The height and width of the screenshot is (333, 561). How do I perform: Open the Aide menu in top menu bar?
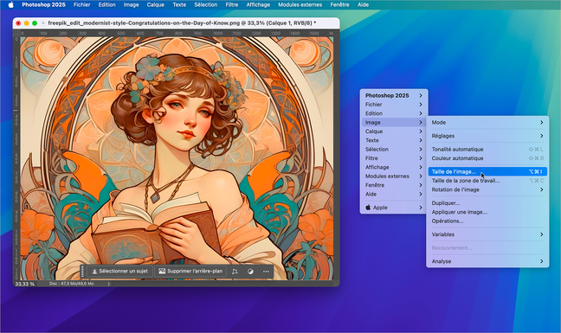(x=363, y=4)
